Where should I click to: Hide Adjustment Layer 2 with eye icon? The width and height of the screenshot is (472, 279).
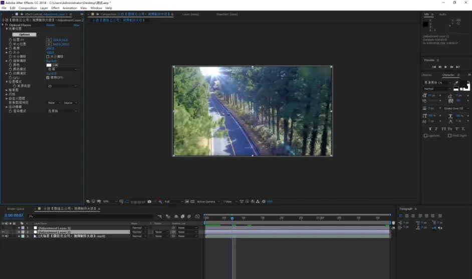3,232
